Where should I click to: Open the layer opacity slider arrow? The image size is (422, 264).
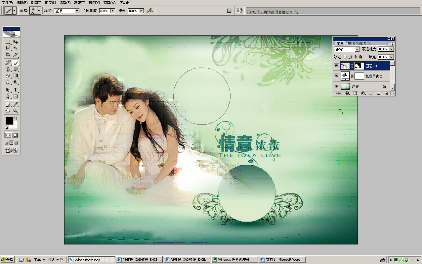(391, 49)
